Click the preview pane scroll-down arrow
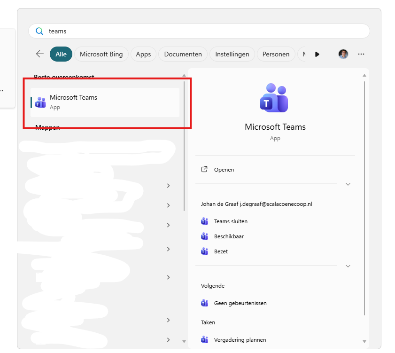This screenshot has height=353, width=395. [x=364, y=342]
